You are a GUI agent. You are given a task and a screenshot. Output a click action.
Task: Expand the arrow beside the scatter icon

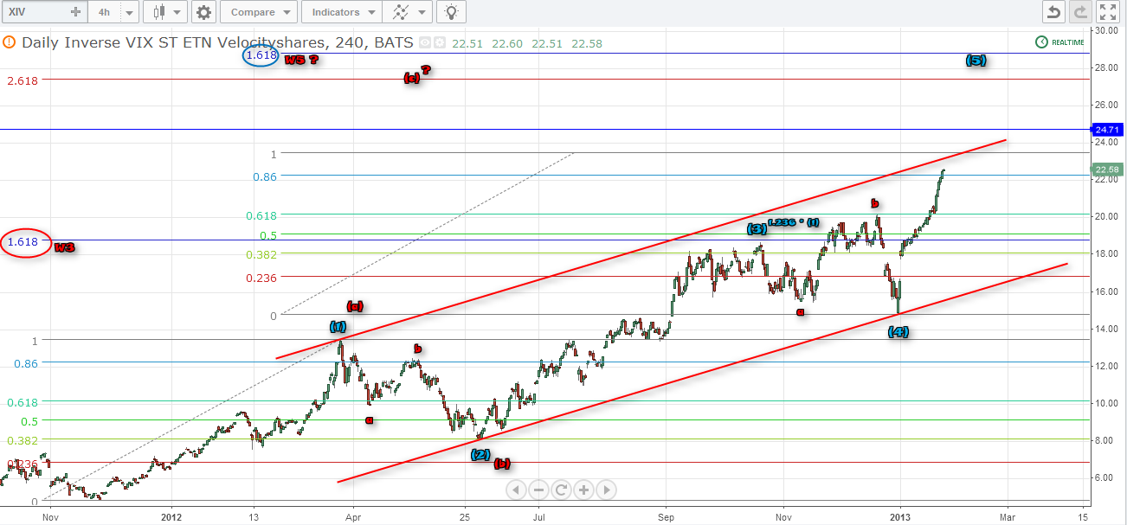423,12
